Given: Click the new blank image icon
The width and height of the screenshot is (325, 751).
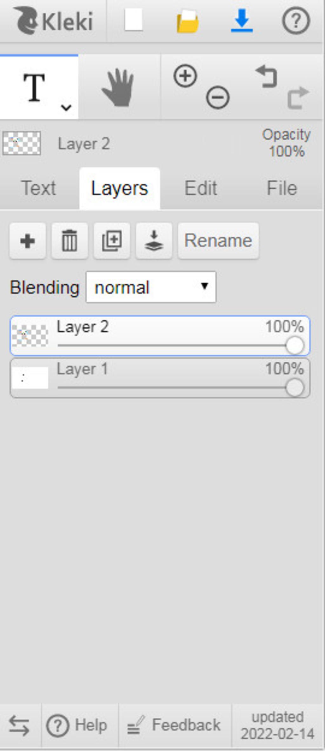Looking at the screenshot, I should [x=133, y=20].
